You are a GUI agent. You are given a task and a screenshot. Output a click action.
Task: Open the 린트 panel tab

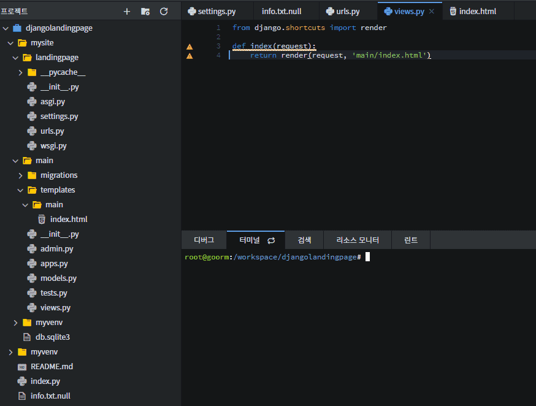(411, 240)
